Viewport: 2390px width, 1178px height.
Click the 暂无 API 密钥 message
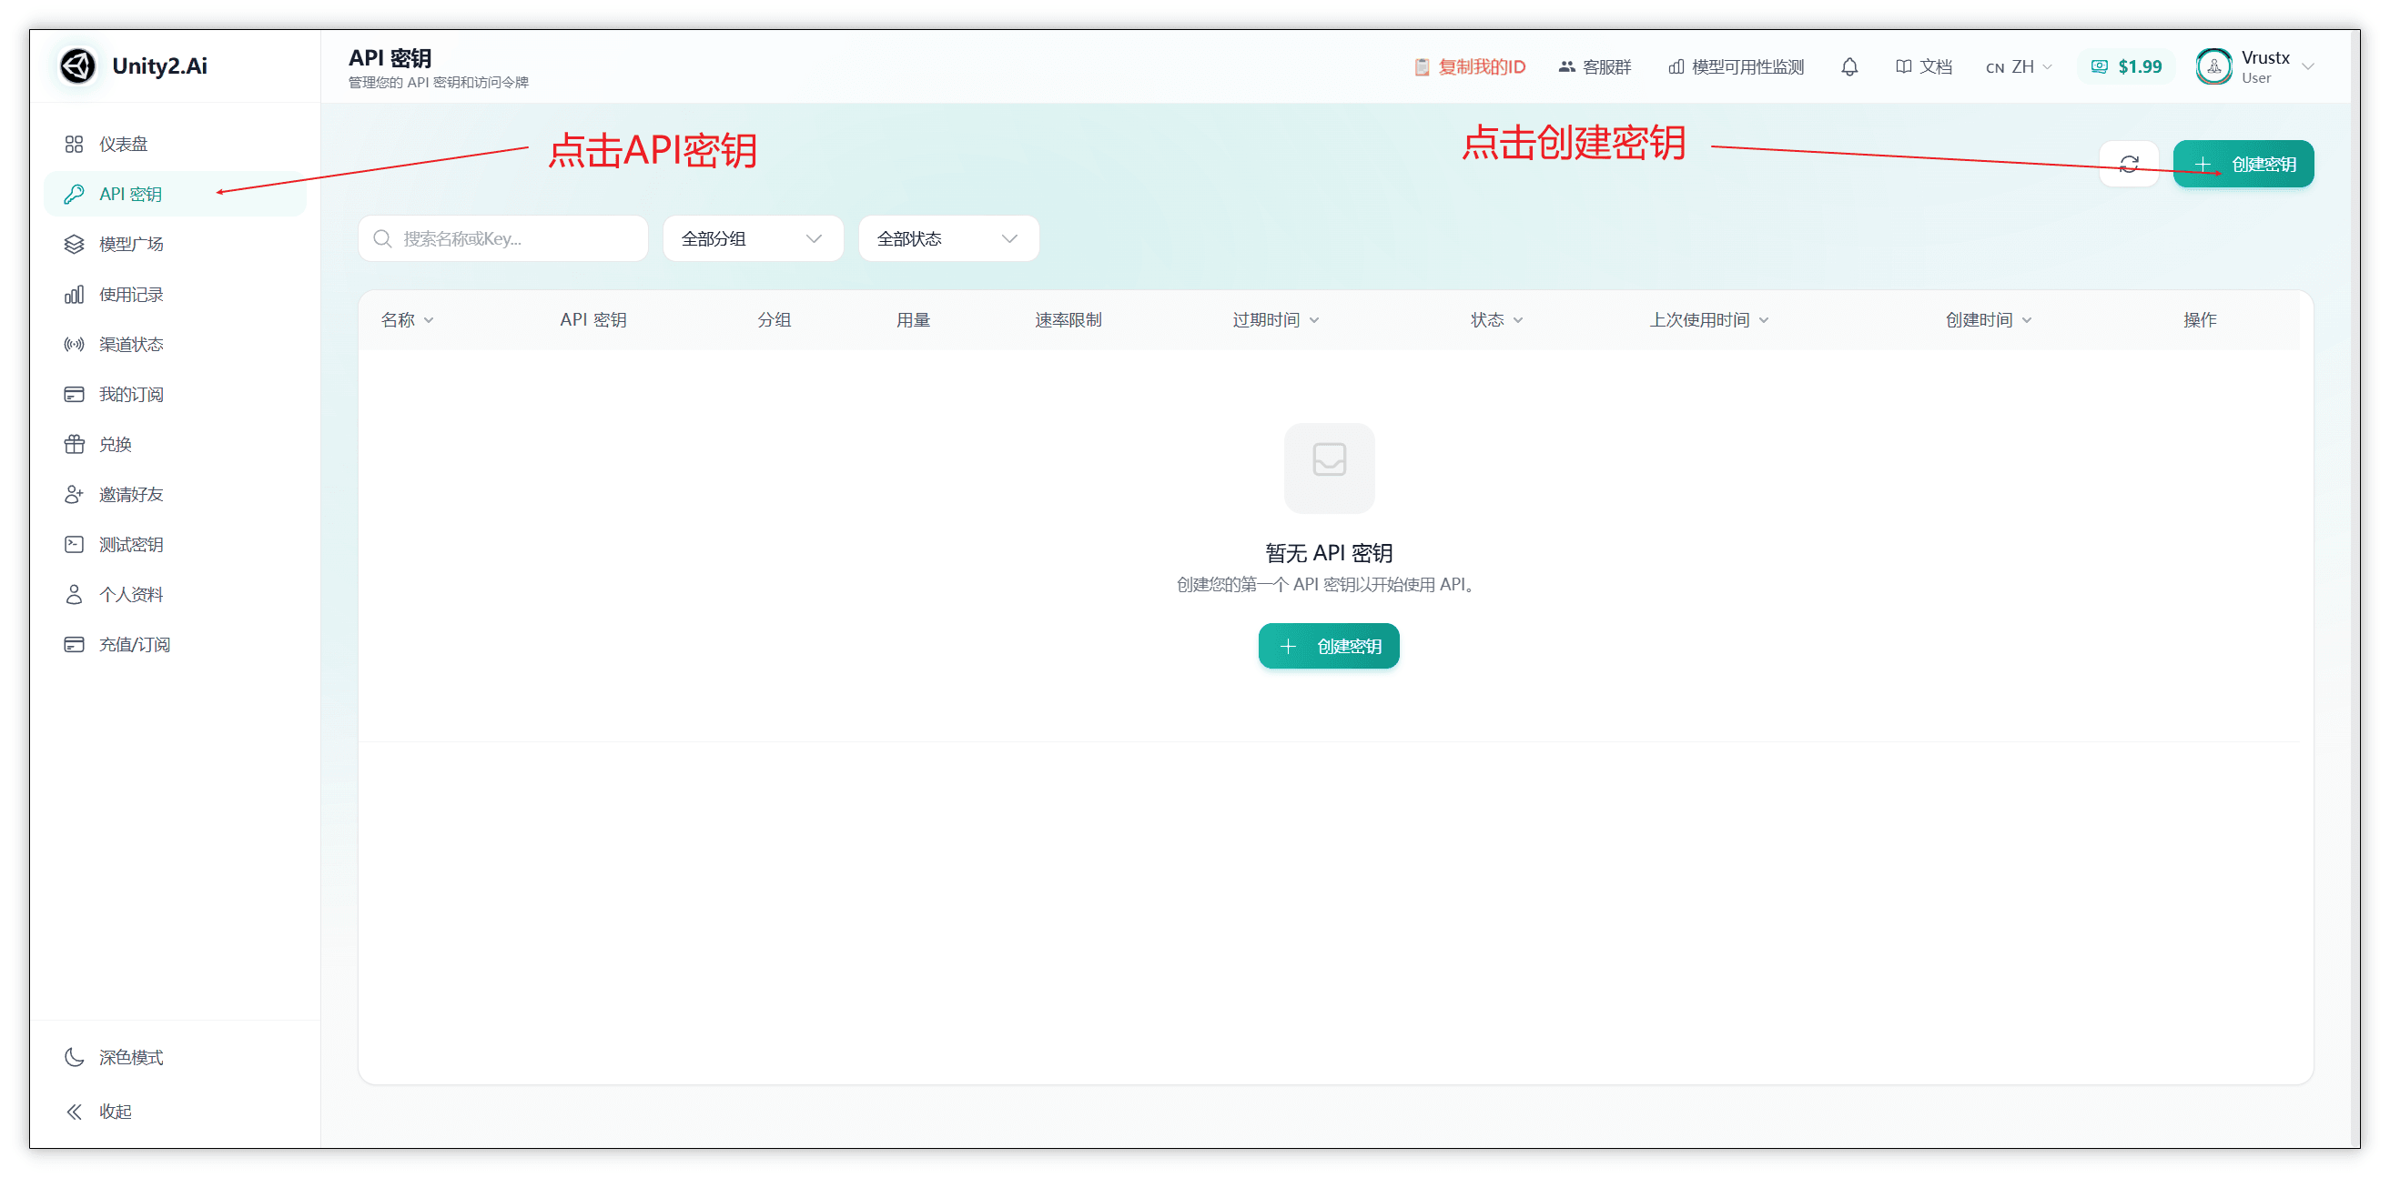tap(1329, 553)
